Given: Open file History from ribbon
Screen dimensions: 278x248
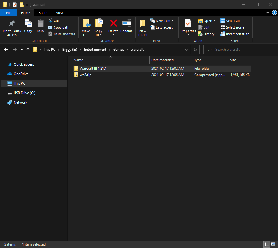Looking at the screenshot, I should tap(206, 34).
